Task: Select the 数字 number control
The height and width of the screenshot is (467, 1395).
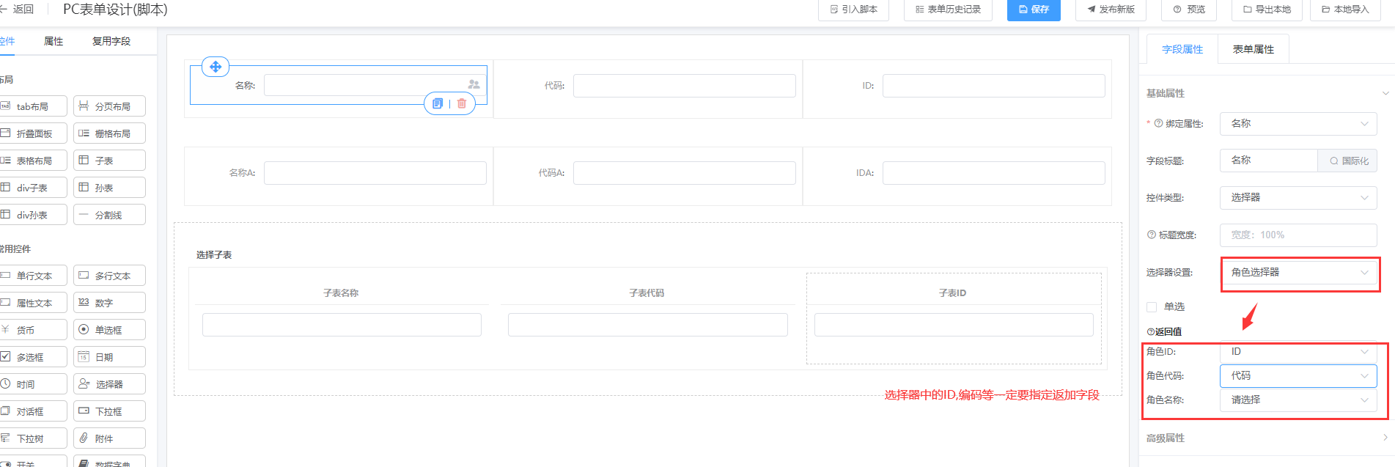Action: pyautogui.click(x=109, y=303)
